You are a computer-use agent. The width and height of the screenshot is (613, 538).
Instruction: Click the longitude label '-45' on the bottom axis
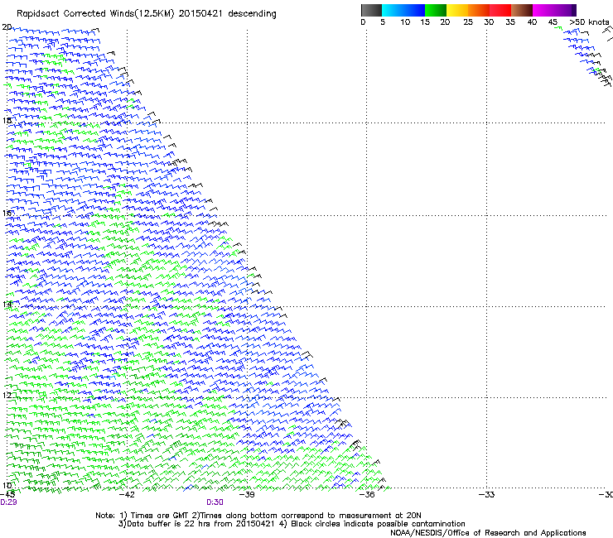[x=7, y=494]
